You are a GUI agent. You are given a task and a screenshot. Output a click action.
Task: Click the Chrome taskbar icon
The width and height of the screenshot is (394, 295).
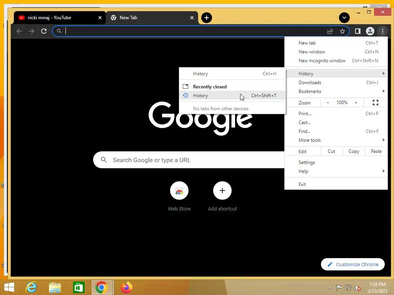pos(102,287)
